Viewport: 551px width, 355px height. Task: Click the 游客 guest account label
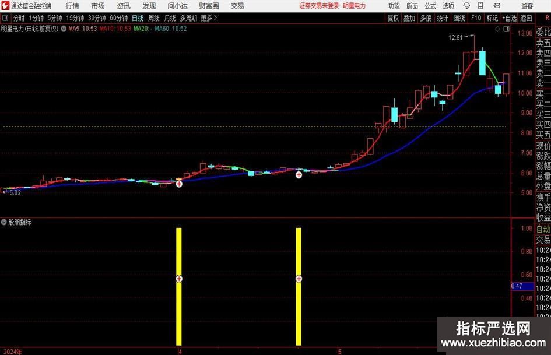tap(527, 6)
